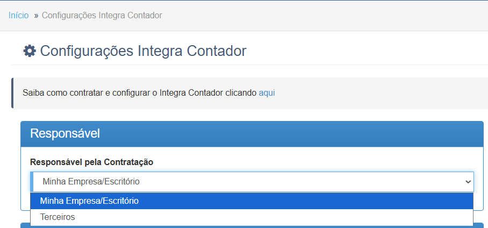The image size is (488, 228).
Task: Choose "Minha Empresa/Escritório" from the open list
Action: 89,201
